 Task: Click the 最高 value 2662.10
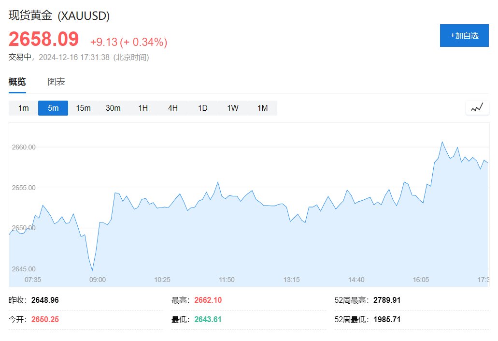[x=208, y=300]
